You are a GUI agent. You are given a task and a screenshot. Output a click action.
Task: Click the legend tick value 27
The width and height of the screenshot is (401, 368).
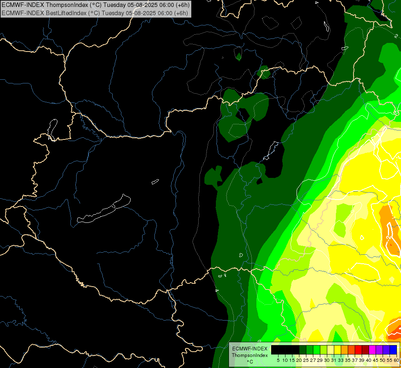click(x=313, y=360)
